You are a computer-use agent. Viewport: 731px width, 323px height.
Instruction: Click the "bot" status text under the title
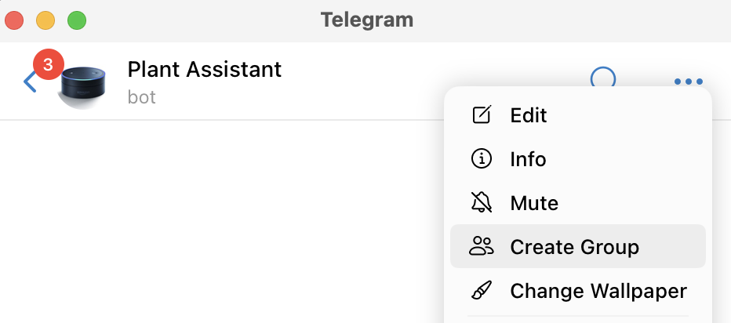(142, 98)
